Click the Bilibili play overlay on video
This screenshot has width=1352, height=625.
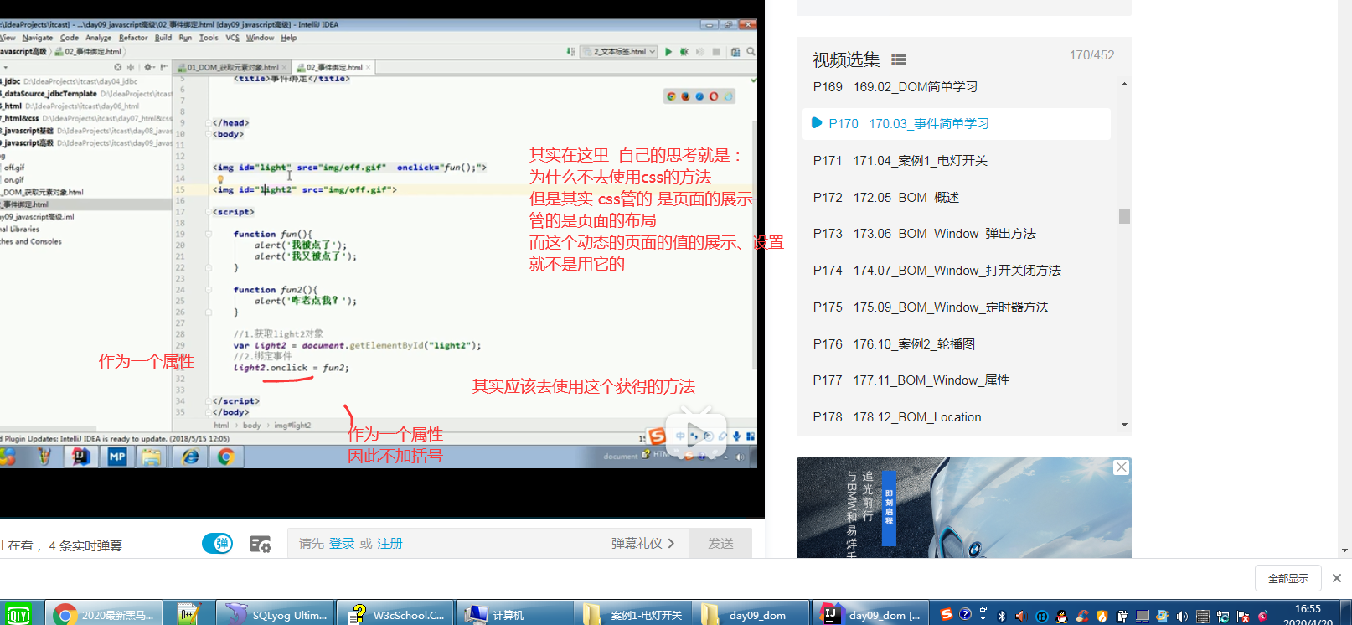pyautogui.click(x=696, y=432)
